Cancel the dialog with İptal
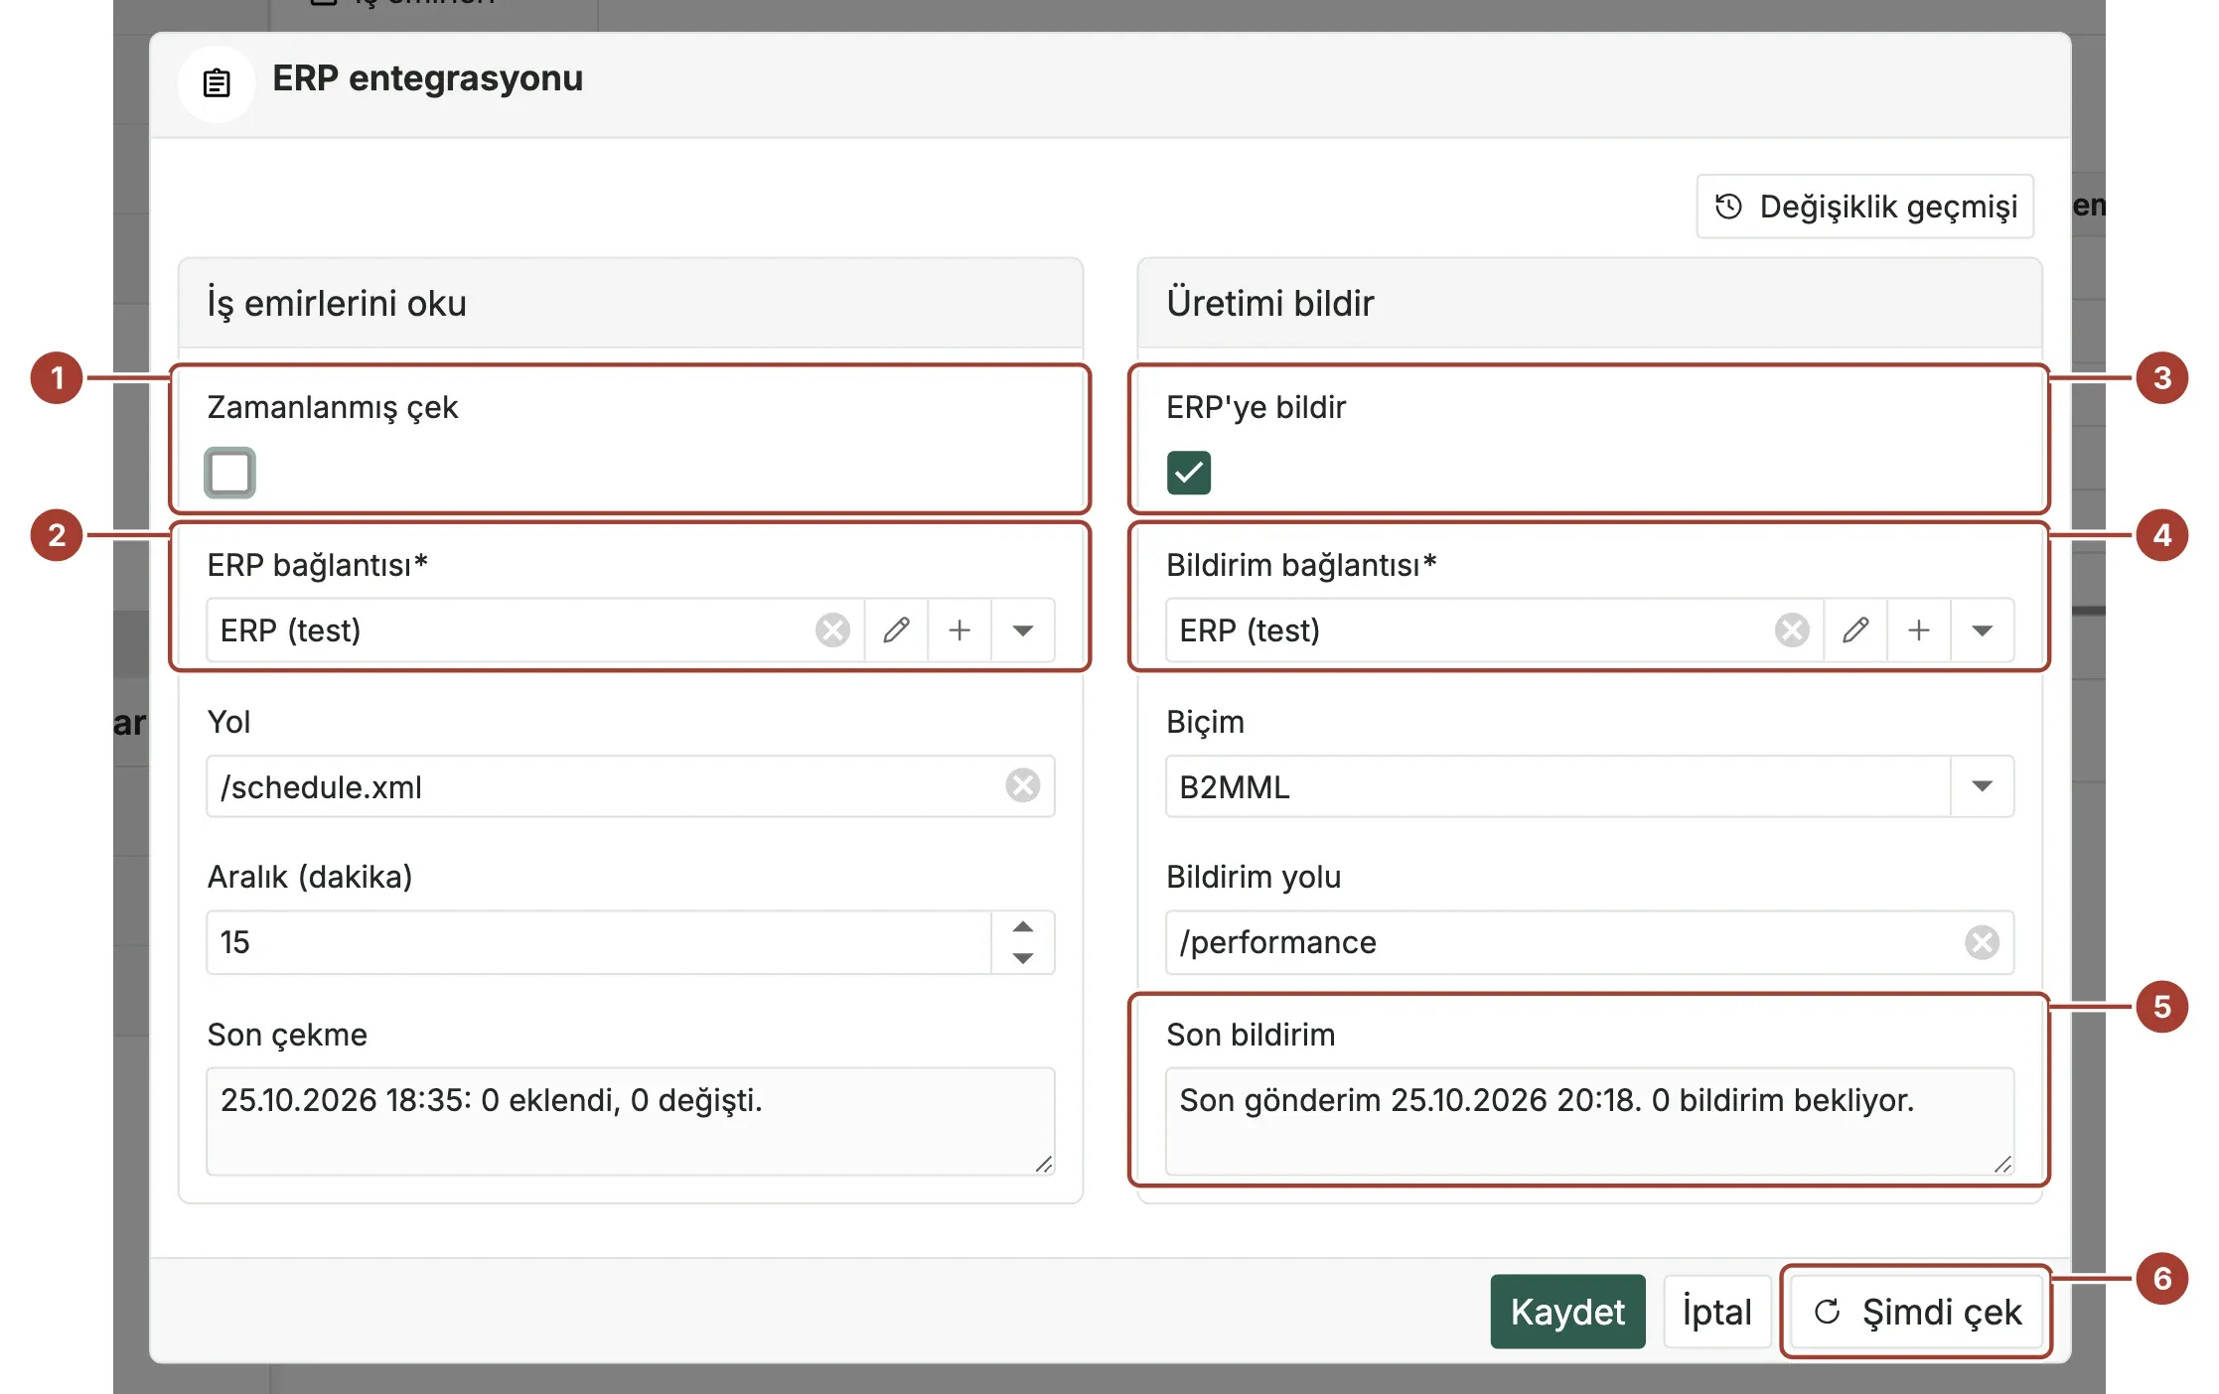Image resolution: width=2219 pixels, height=1394 pixels. 1716,1312
